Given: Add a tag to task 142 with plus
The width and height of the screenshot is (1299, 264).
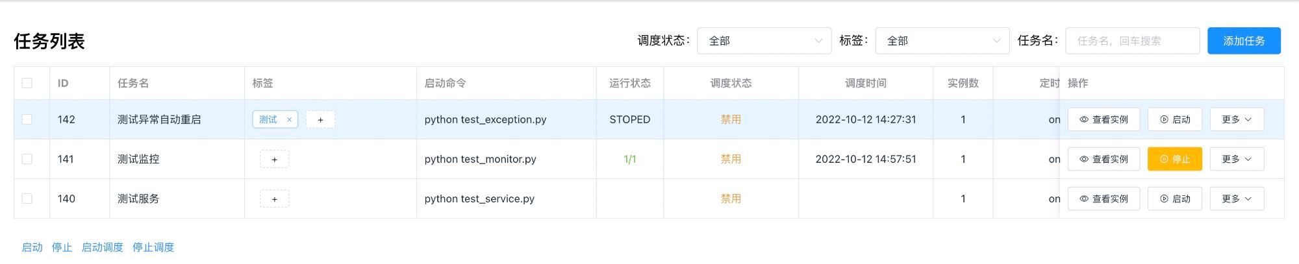Looking at the screenshot, I should click(320, 119).
